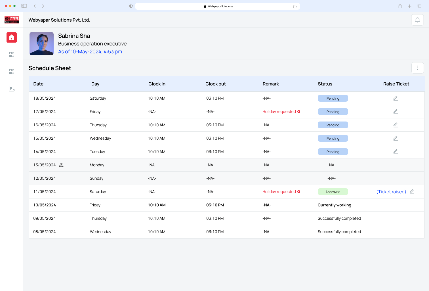Raise ticket for 18/05/2024 row
The width and height of the screenshot is (429, 291).
pyautogui.click(x=396, y=98)
